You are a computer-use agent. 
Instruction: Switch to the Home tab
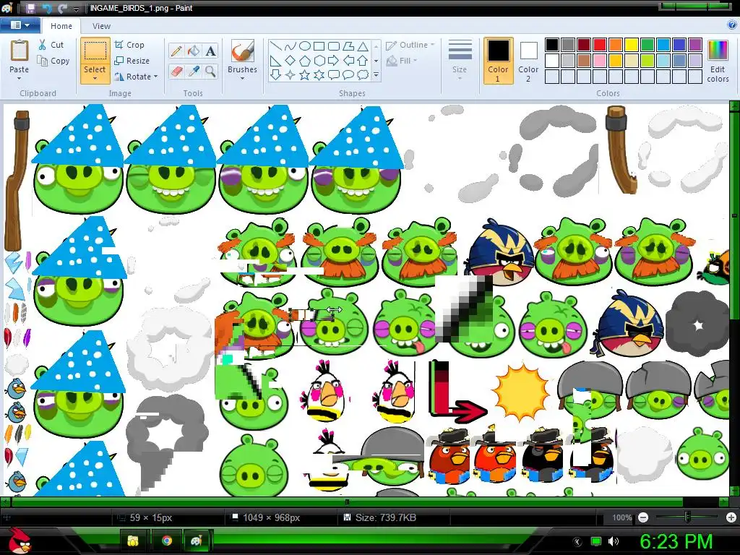coord(61,26)
